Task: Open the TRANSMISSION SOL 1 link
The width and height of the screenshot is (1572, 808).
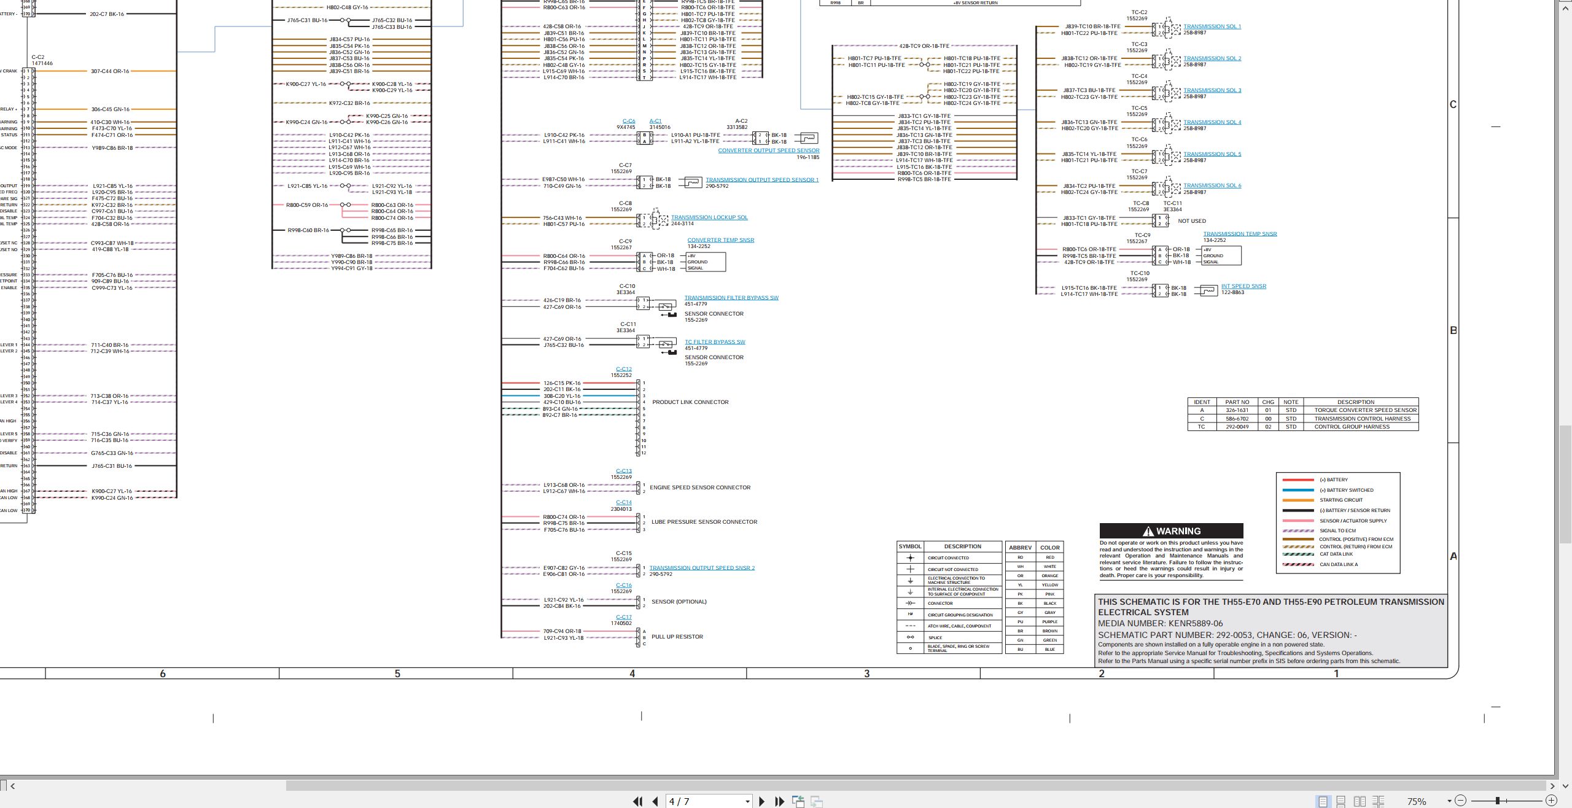Action: tap(1212, 26)
